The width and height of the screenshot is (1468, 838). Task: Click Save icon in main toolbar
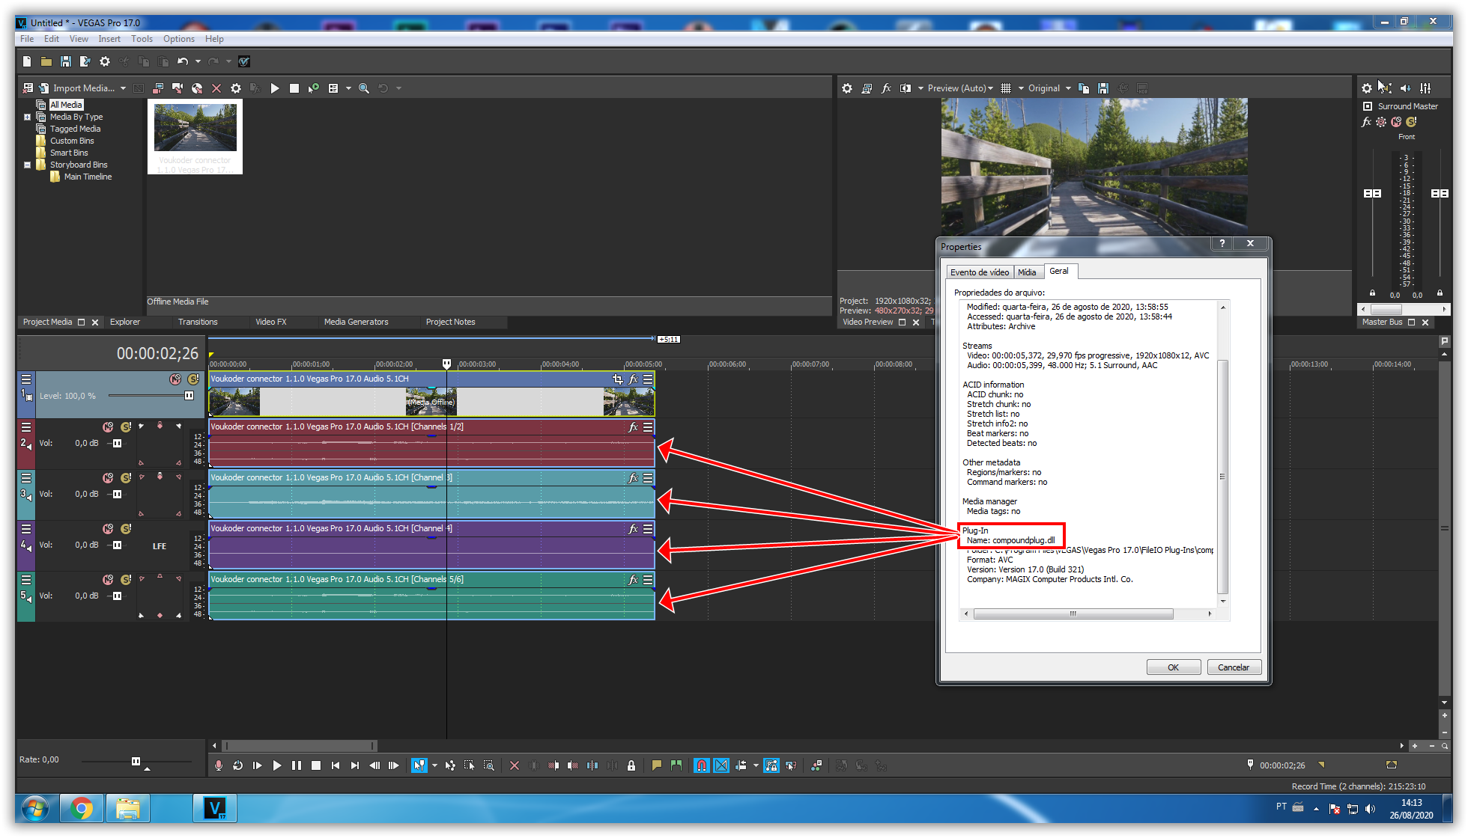click(x=65, y=61)
